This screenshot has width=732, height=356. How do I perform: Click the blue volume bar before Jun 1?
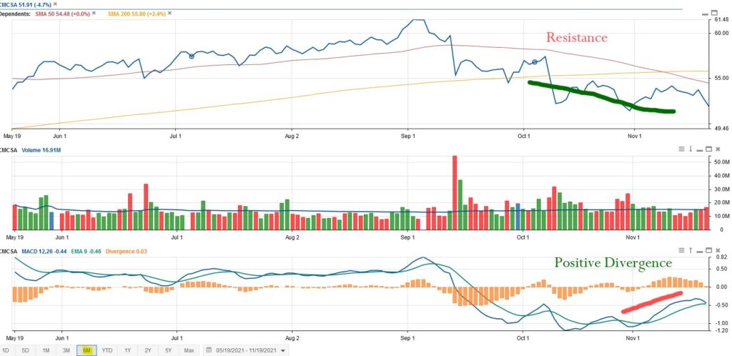pos(51,221)
